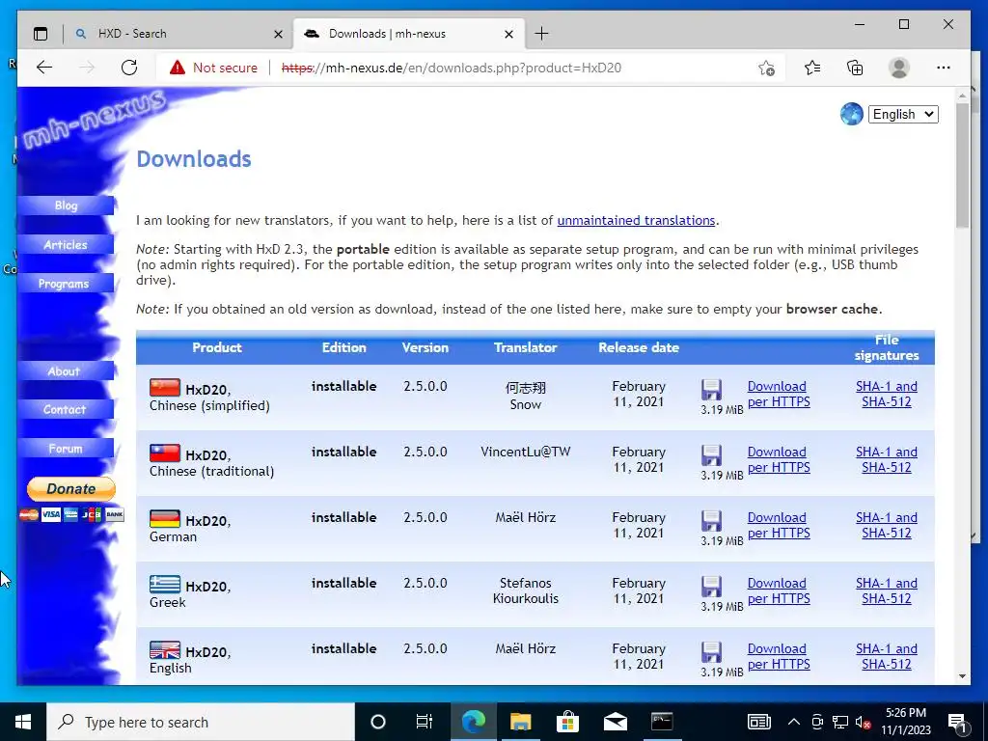Click Cortana circle icon in taskbar
The width and height of the screenshot is (988, 741).
tap(378, 722)
